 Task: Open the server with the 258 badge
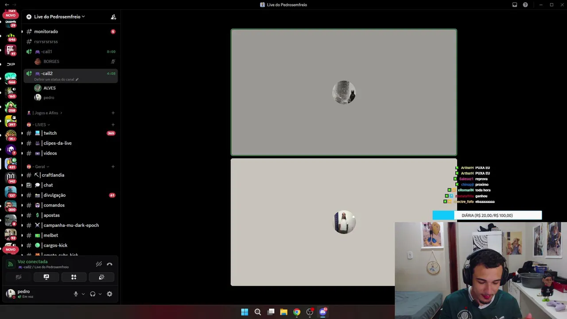[x=11, y=107]
